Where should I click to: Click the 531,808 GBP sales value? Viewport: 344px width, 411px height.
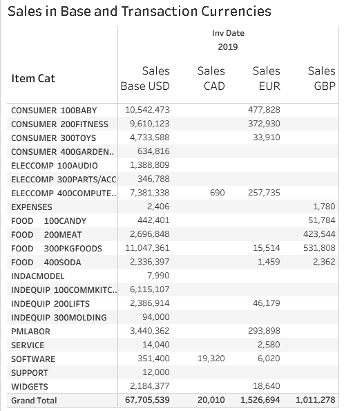(319, 248)
